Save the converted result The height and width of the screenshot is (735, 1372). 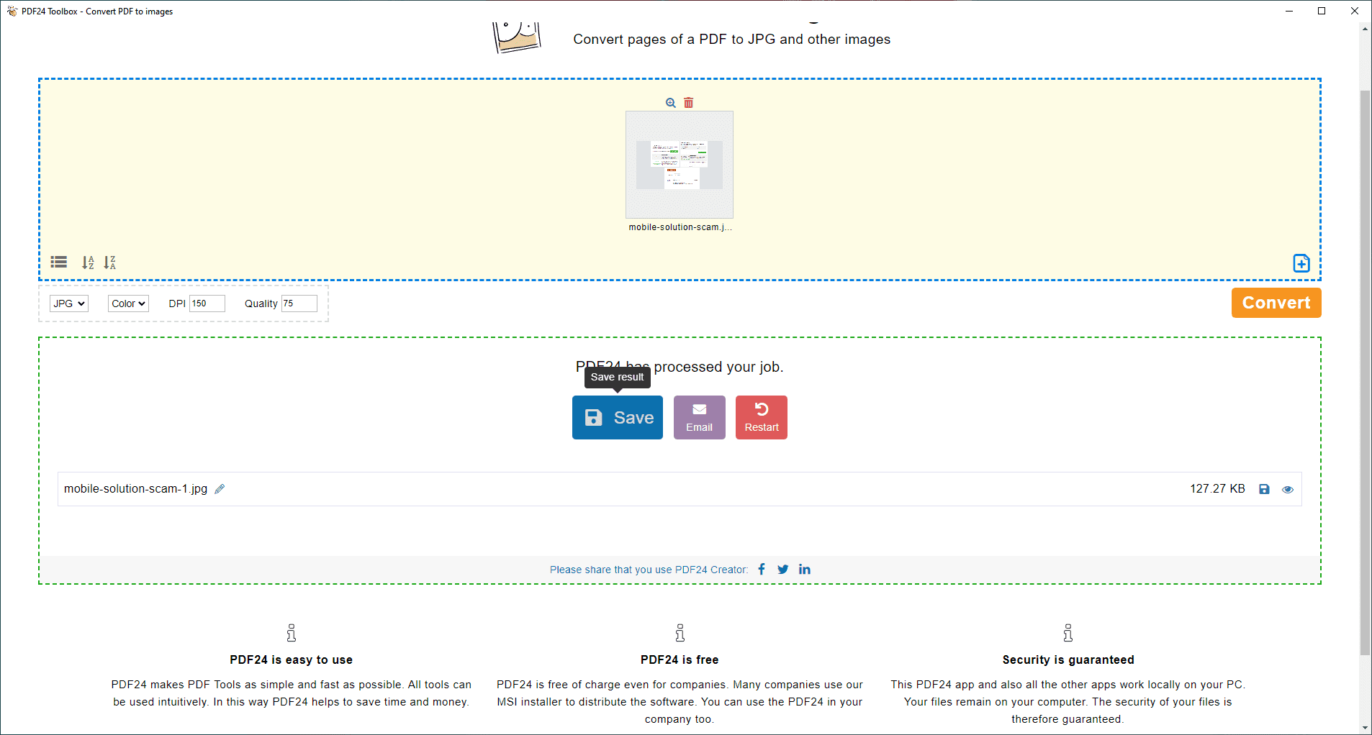(x=618, y=417)
